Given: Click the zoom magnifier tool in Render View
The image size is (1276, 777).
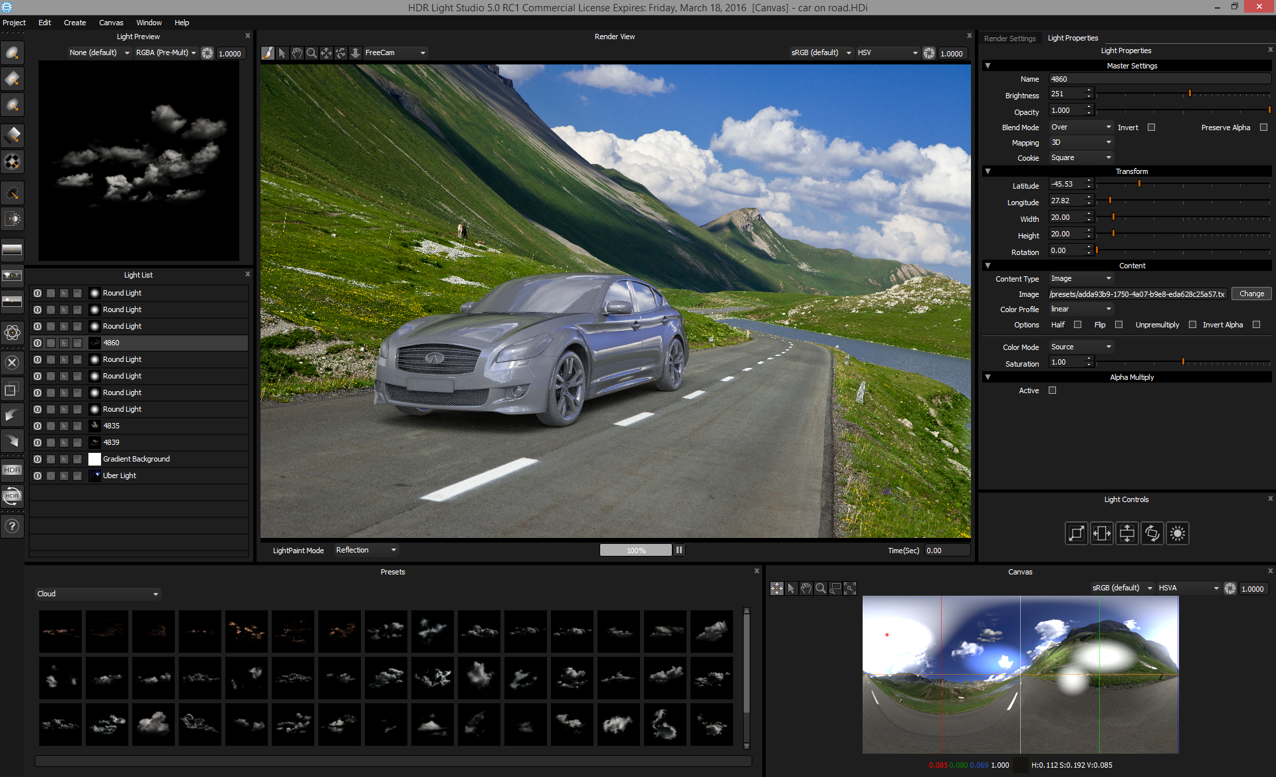Looking at the screenshot, I should pos(312,53).
